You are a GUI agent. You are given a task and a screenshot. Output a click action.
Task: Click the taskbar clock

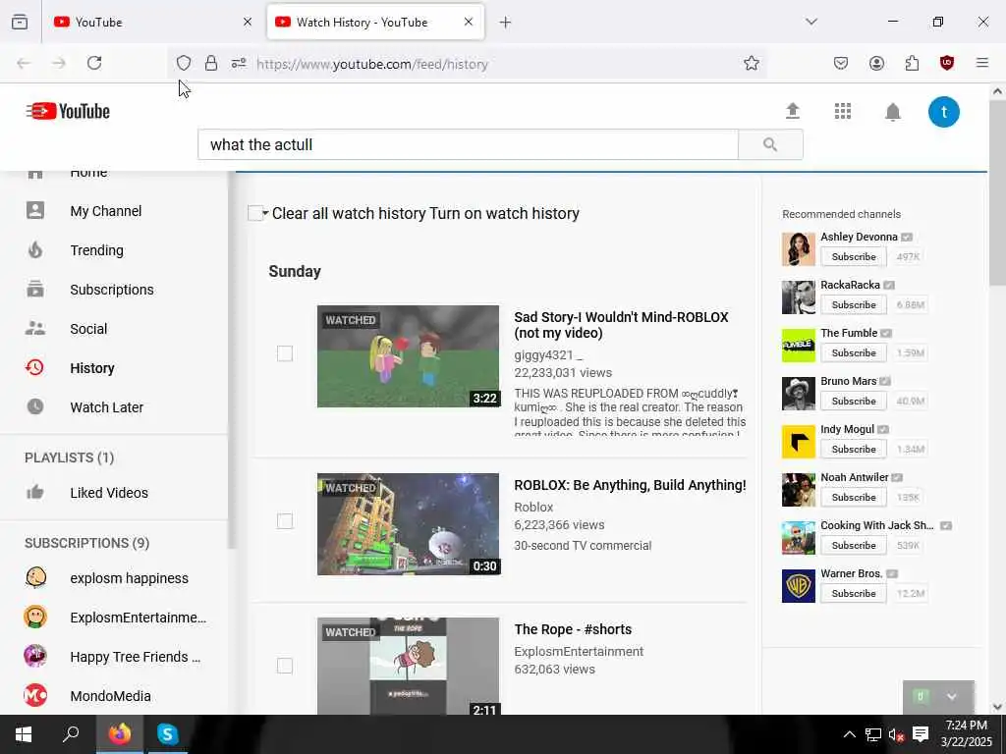pyautogui.click(x=967, y=734)
